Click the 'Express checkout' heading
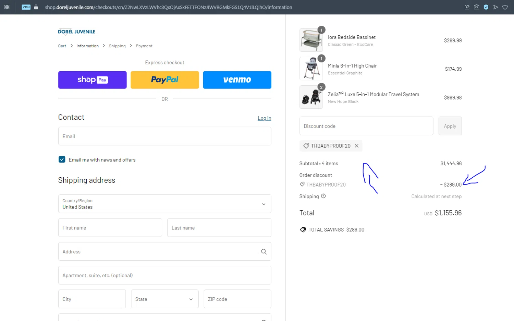The image size is (514, 321). coord(165,62)
